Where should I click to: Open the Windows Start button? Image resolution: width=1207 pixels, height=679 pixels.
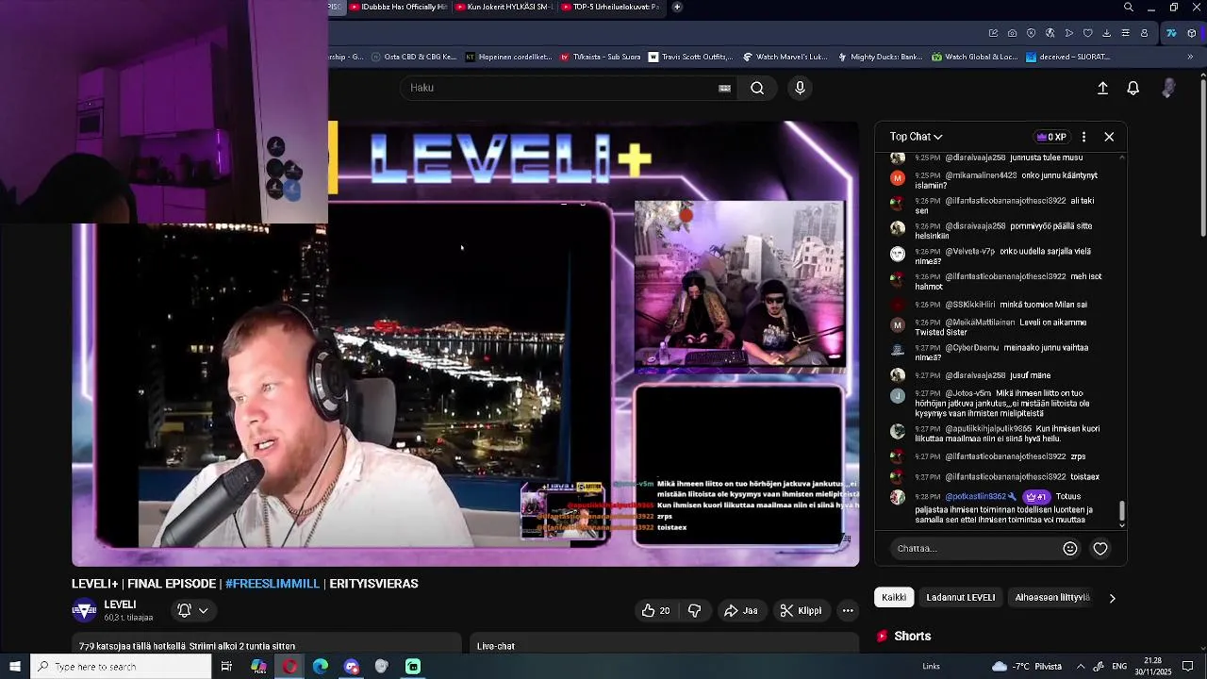click(15, 667)
